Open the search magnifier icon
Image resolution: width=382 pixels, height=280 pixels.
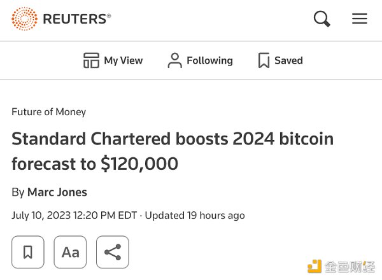pos(322,19)
